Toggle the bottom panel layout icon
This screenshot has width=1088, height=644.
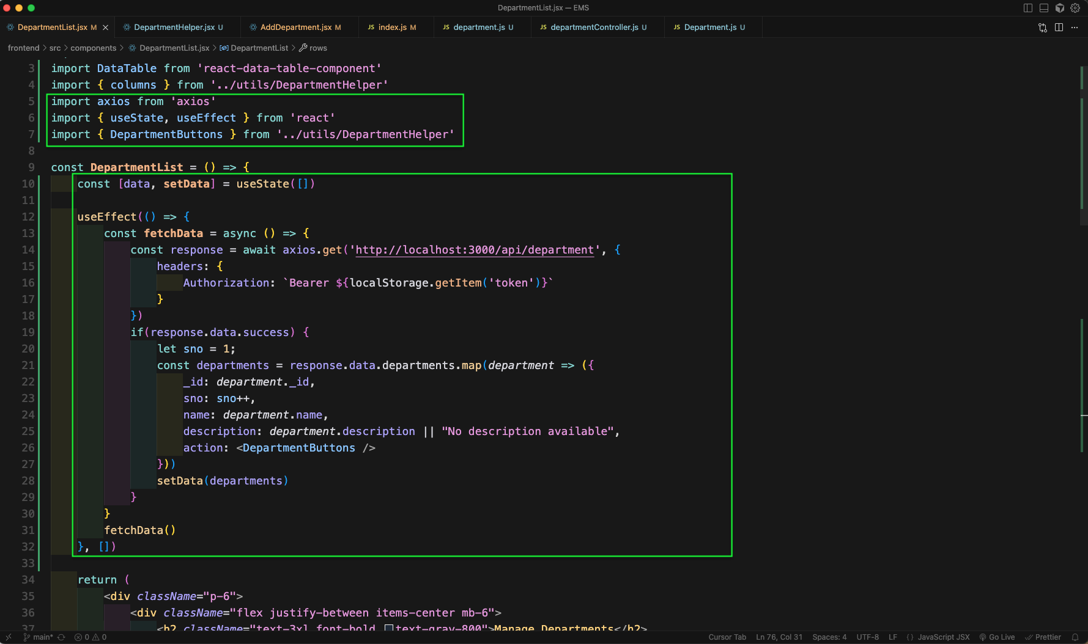1044,8
